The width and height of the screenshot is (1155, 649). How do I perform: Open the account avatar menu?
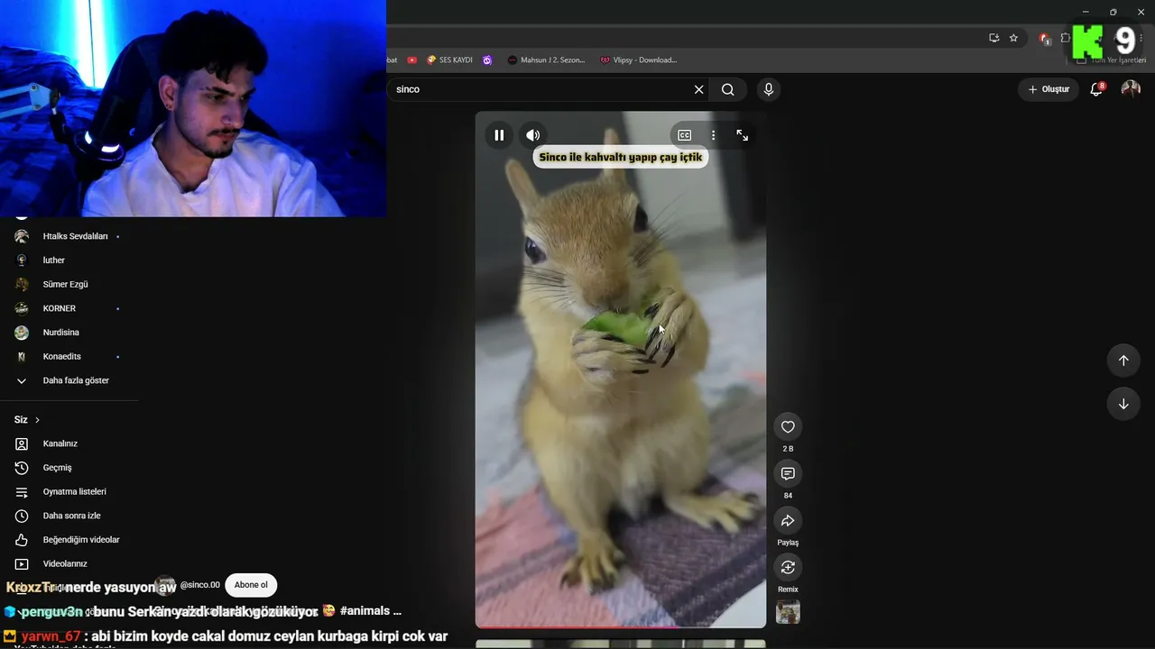point(1131,89)
